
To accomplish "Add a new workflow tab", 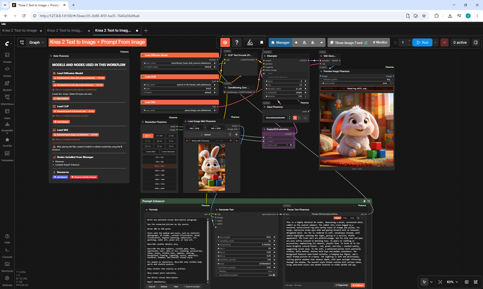I will coord(146,31).
